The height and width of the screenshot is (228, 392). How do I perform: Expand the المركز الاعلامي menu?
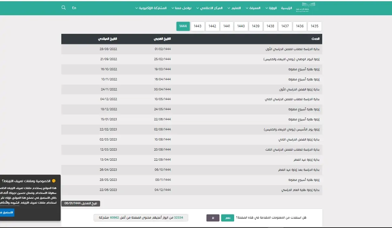tap(209, 8)
